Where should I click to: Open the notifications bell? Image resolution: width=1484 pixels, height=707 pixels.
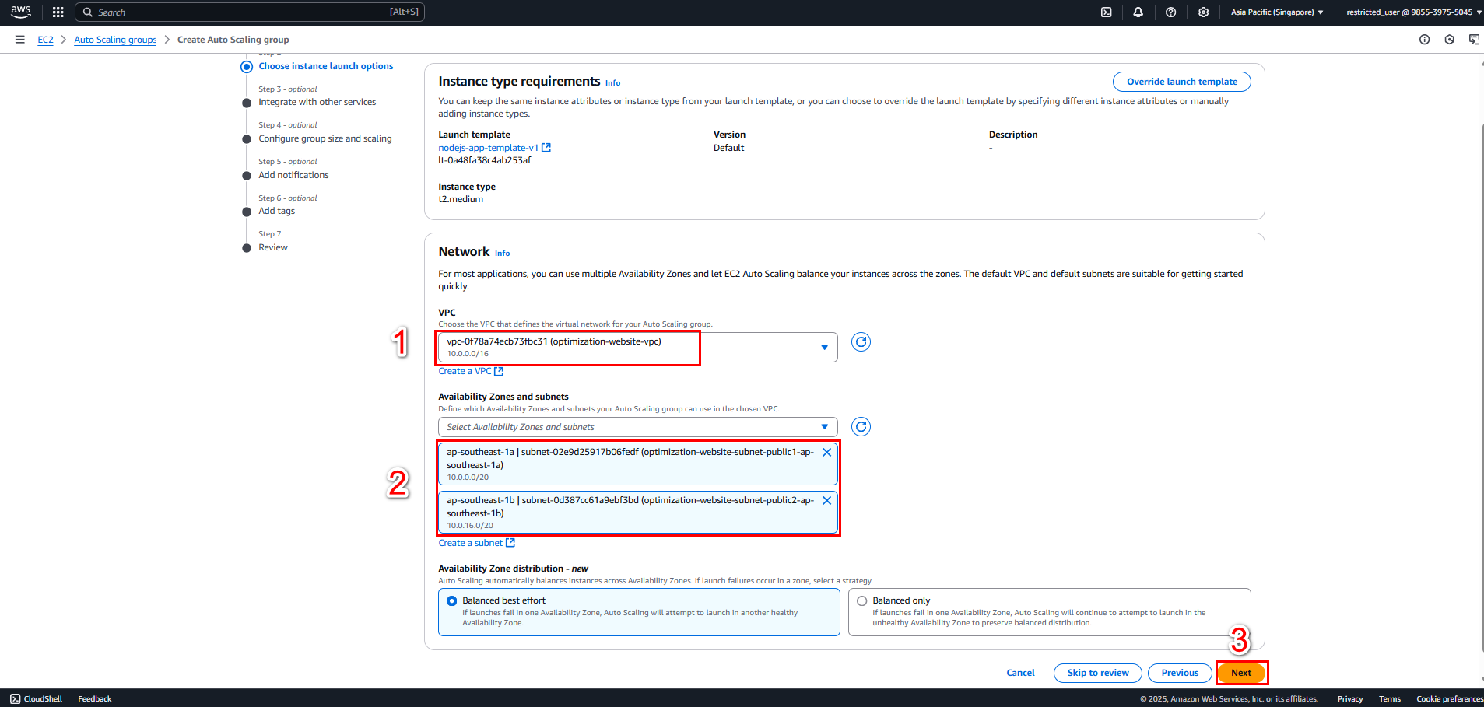(x=1138, y=12)
